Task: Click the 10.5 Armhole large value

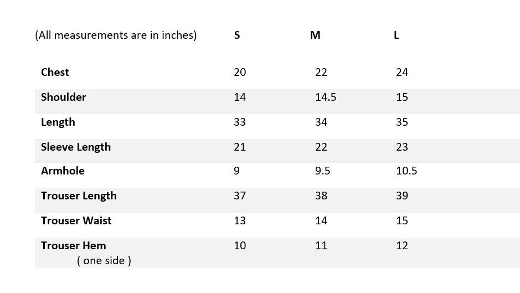Action: pos(406,171)
